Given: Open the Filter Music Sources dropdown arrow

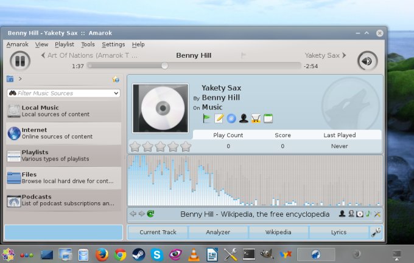Looking at the screenshot, I should click(116, 94).
